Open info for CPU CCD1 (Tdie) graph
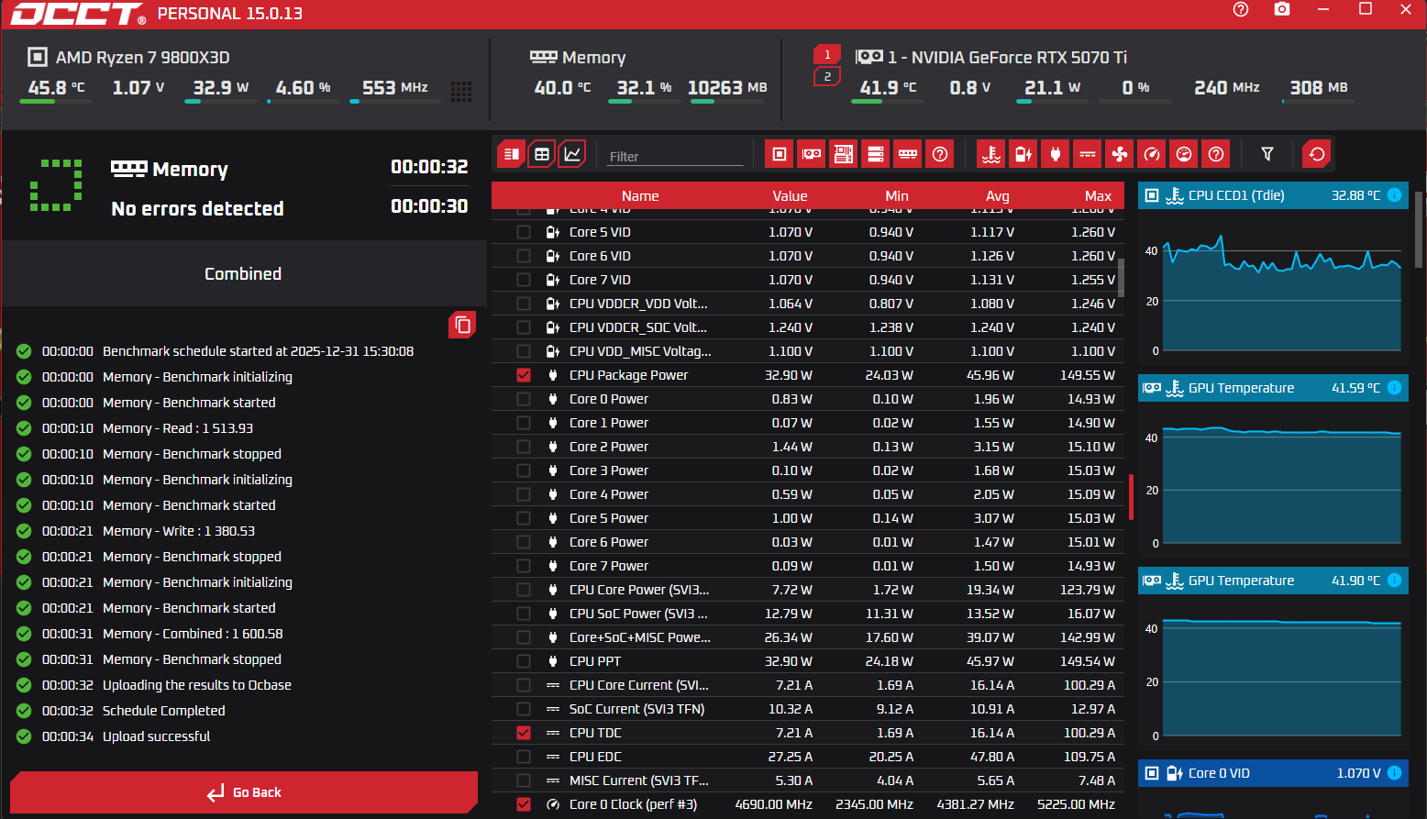This screenshot has height=819, width=1427. 1394,195
